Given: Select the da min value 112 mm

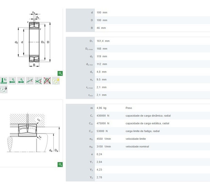Looking at the screenshot, I should click(x=102, y=64).
